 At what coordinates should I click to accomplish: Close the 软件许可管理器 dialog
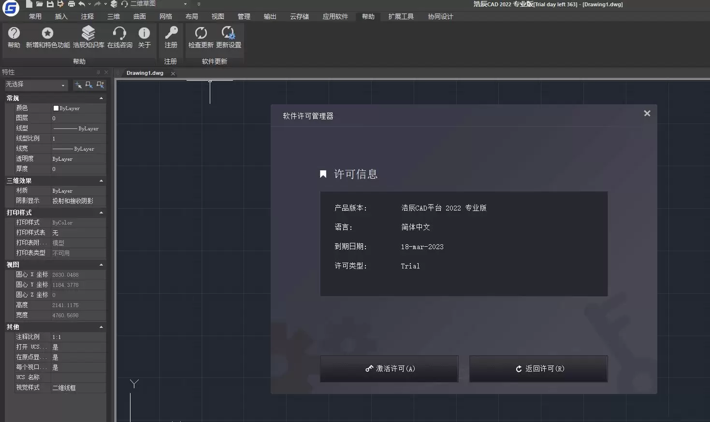[647, 113]
